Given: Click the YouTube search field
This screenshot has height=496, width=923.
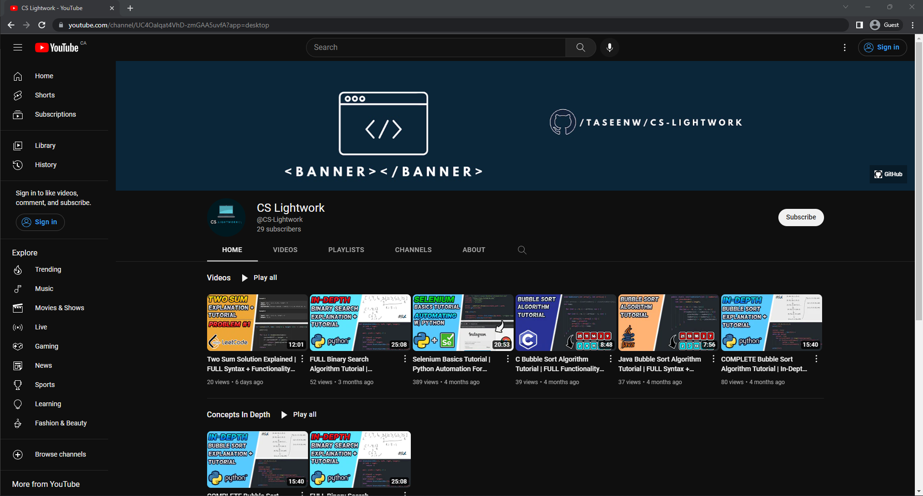Looking at the screenshot, I should click(x=436, y=48).
